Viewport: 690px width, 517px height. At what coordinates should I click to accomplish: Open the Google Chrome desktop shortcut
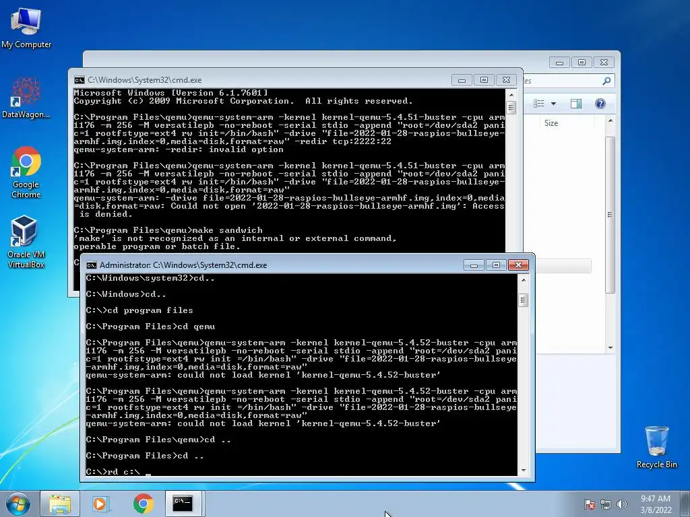click(26, 172)
